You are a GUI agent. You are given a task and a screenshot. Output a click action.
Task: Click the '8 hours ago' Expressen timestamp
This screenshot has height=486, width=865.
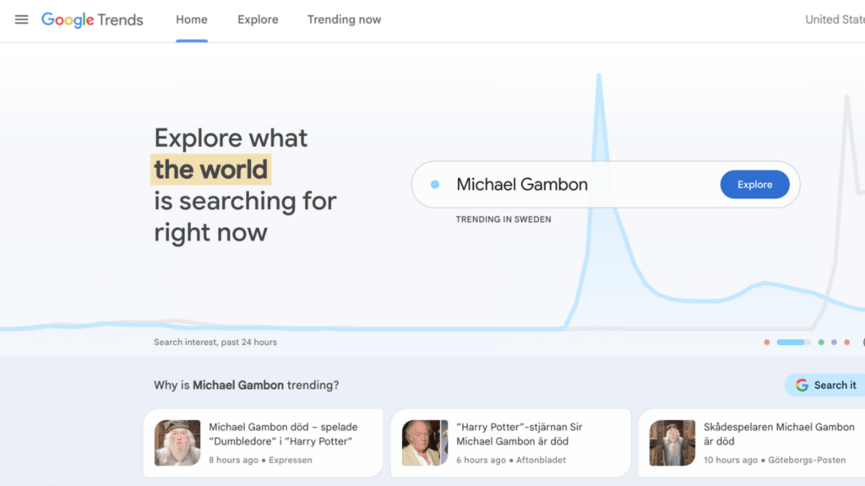tap(233, 460)
